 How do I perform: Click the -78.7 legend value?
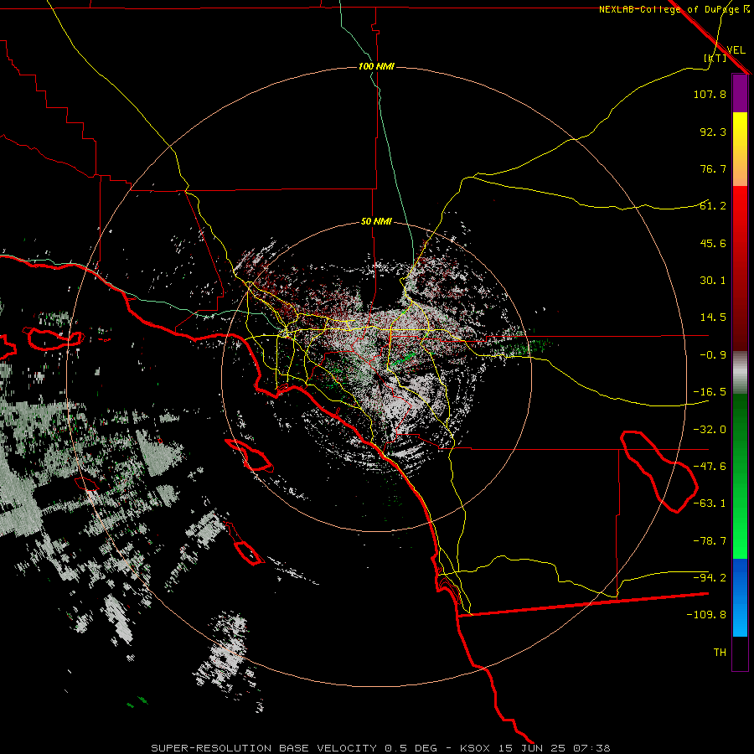(x=710, y=541)
